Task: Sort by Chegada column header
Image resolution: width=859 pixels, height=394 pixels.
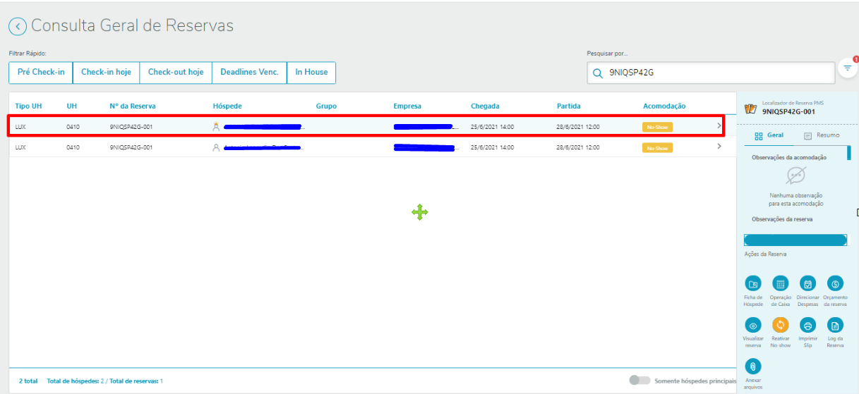Action: click(x=485, y=106)
